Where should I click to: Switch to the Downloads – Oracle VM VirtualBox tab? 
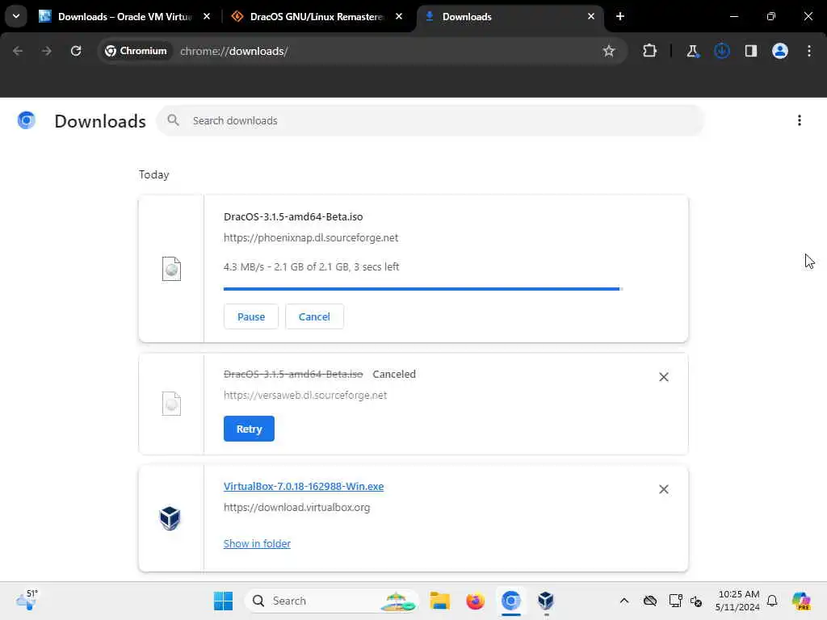[124, 16]
